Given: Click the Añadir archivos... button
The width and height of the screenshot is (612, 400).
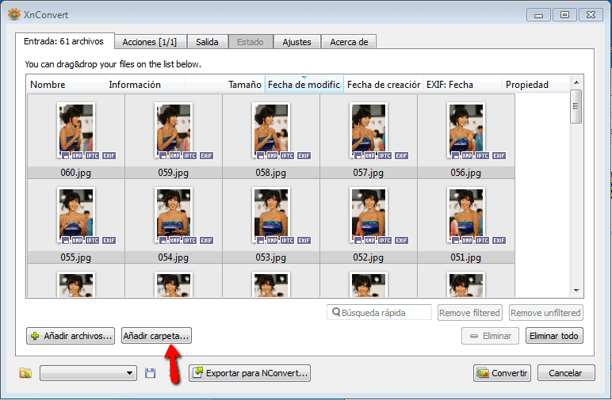Looking at the screenshot, I should click(71, 336).
